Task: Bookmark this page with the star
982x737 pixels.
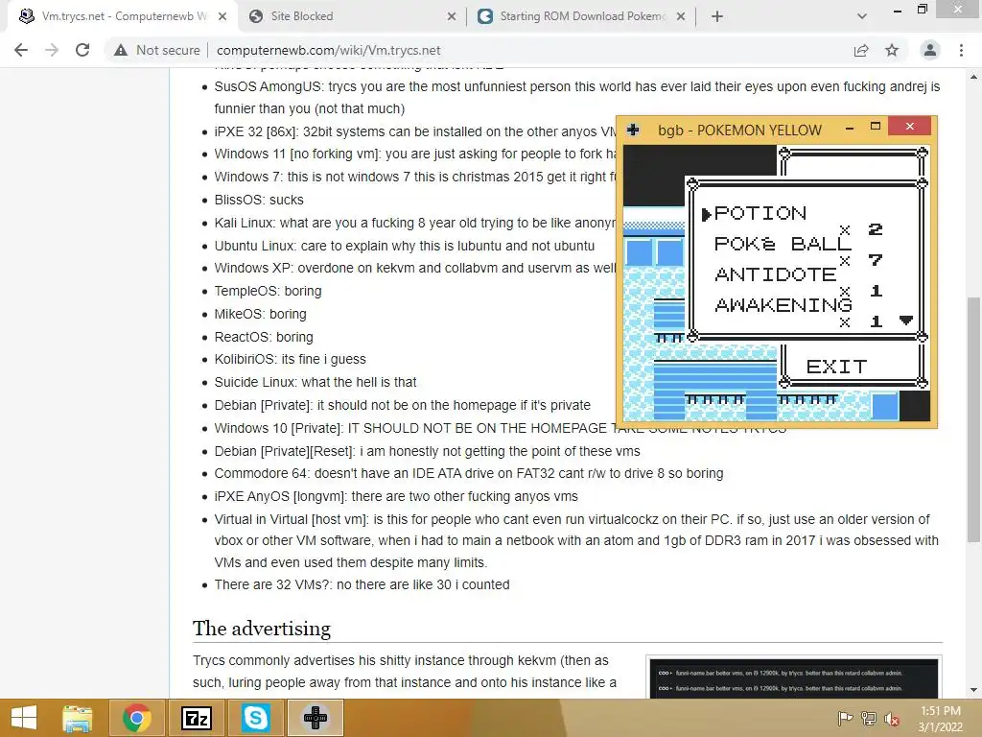Action: pos(892,50)
